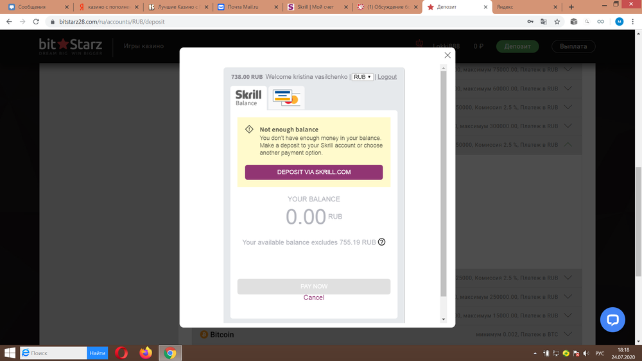This screenshot has height=361, width=642.
Task: Open Игры казино menu
Action: (144, 46)
